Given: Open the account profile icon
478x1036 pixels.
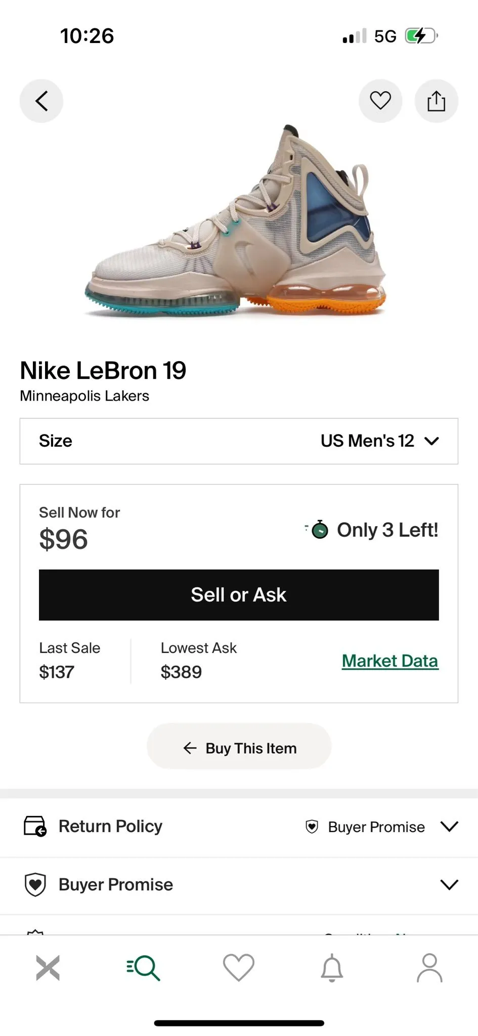Looking at the screenshot, I should pos(429,968).
